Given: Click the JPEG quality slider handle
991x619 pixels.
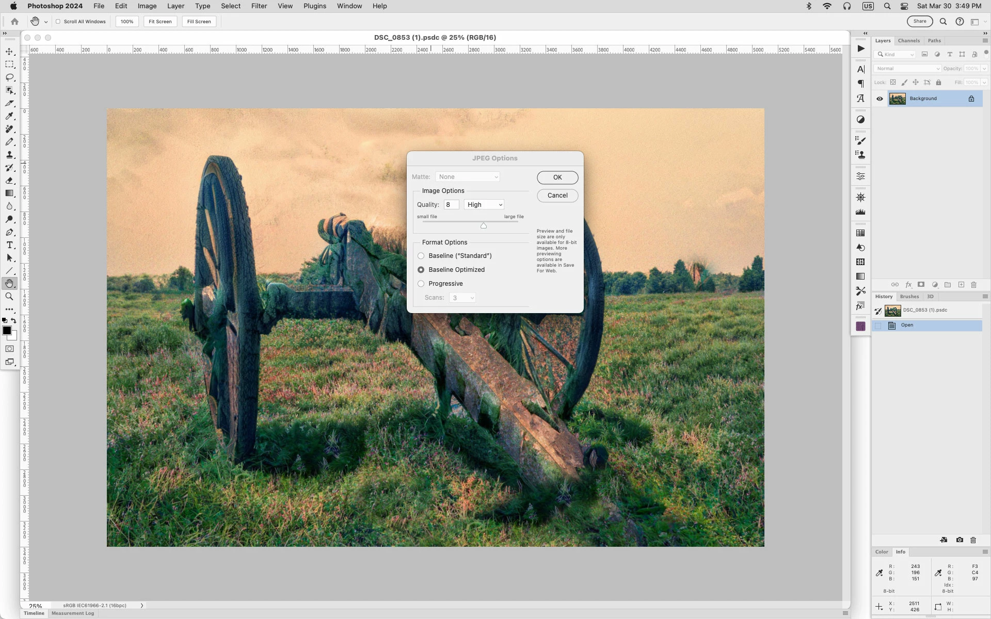Looking at the screenshot, I should point(484,226).
